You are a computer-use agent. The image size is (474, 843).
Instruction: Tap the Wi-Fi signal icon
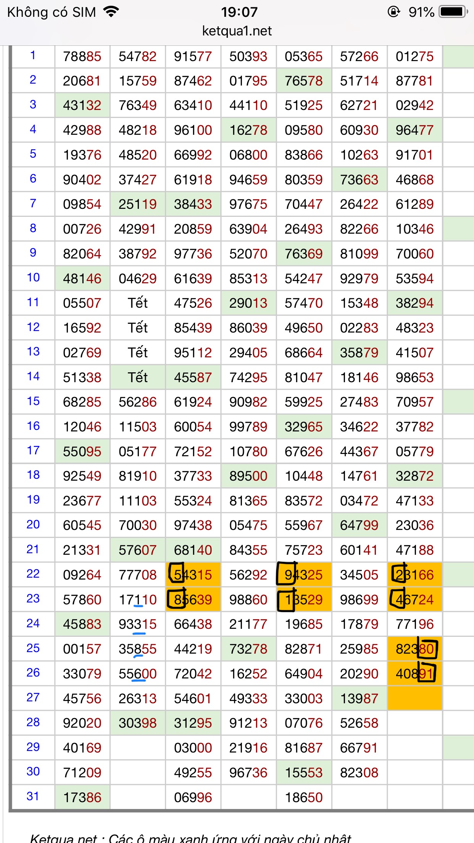coord(111,12)
